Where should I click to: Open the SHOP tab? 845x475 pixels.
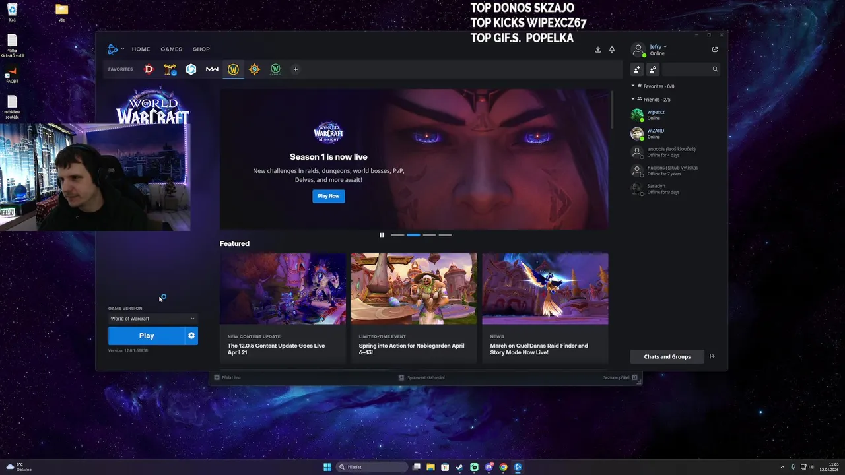point(201,49)
